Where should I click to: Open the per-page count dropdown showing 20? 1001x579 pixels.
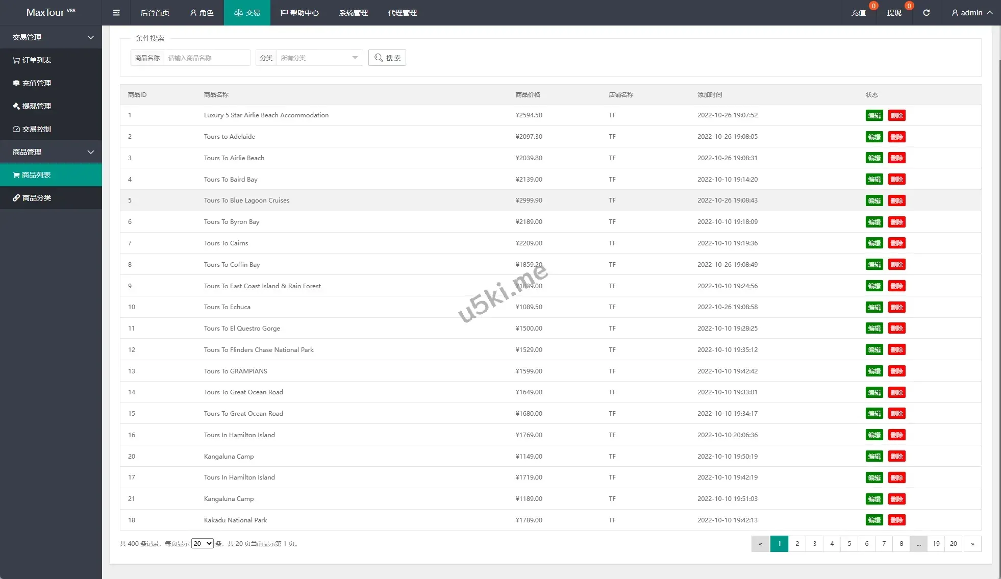click(202, 544)
